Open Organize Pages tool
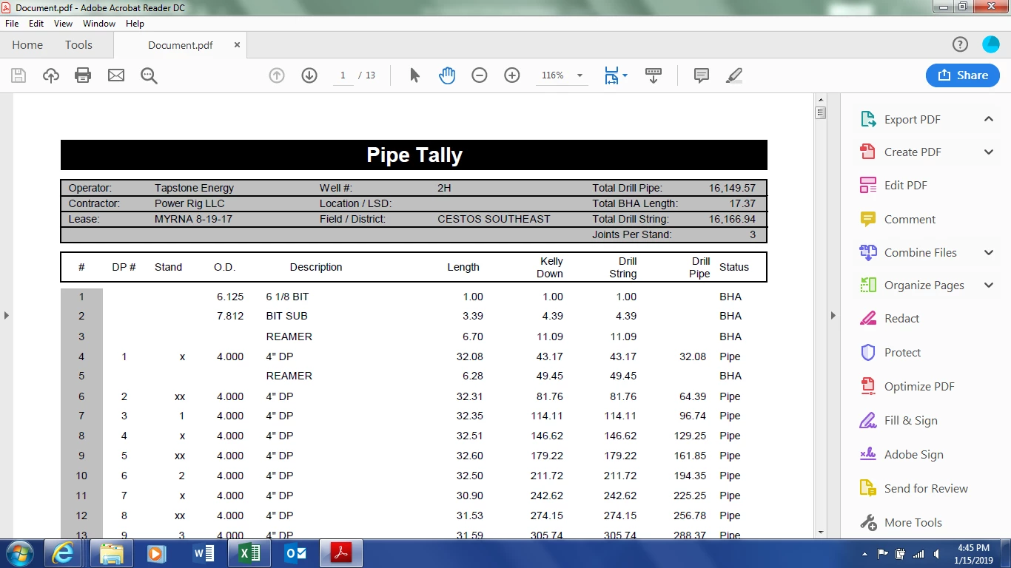 [923, 285]
